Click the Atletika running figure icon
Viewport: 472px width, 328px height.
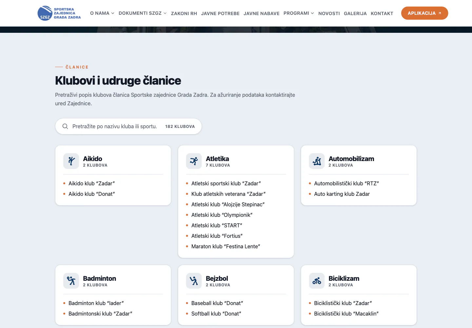pyautogui.click(x=194, y=161)
